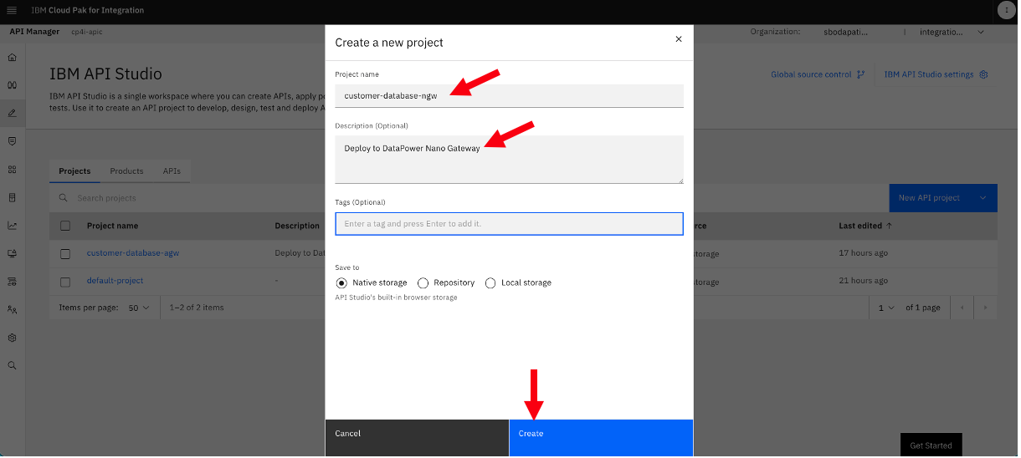Click into the Tags input field
1021x458 pixels.
(x=509, y=224)
